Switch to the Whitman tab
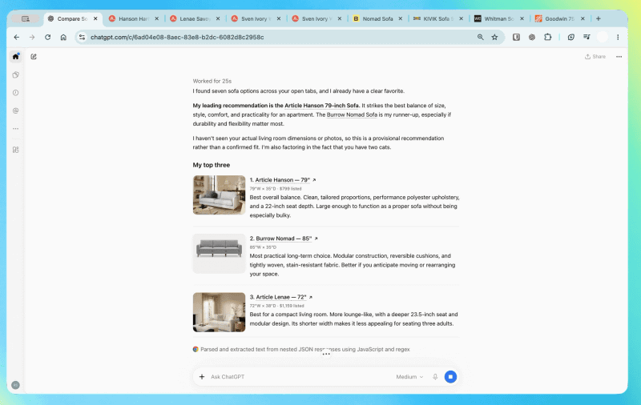This screenshot has height=405, width=641. tap(498, 18)
